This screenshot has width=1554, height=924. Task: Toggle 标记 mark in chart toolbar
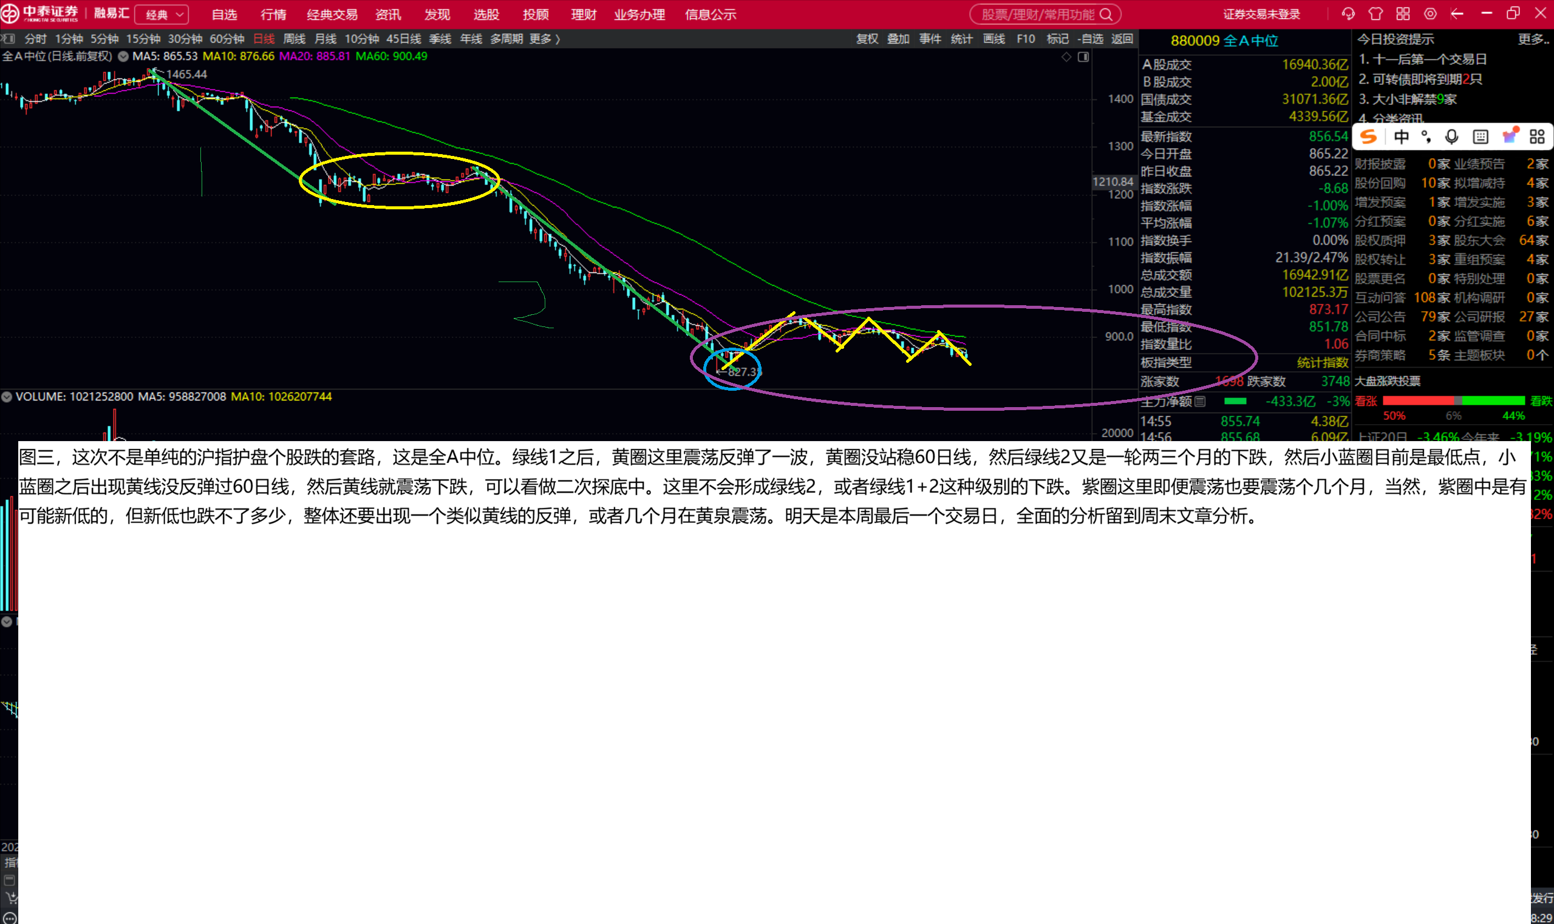(x=1057, y=39)
